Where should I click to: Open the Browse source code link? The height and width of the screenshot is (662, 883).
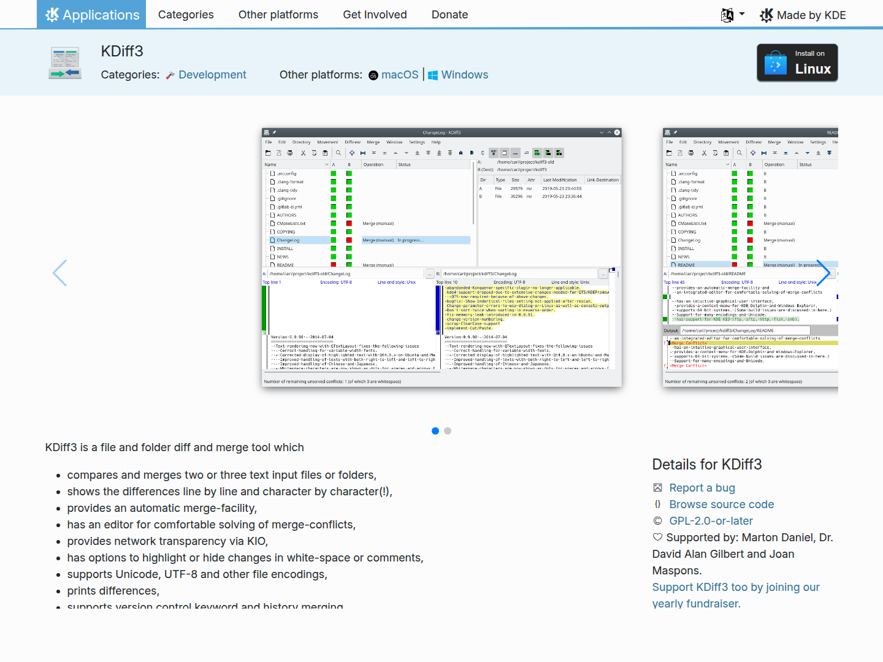point(722,504)
